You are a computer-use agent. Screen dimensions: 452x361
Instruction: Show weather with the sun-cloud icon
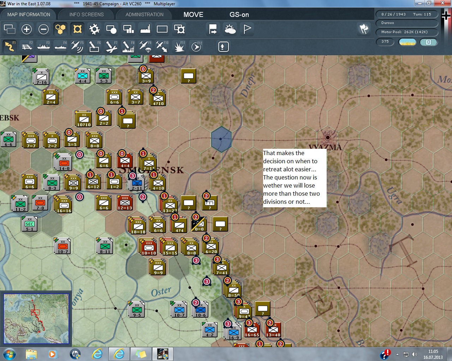pos(230,29)
